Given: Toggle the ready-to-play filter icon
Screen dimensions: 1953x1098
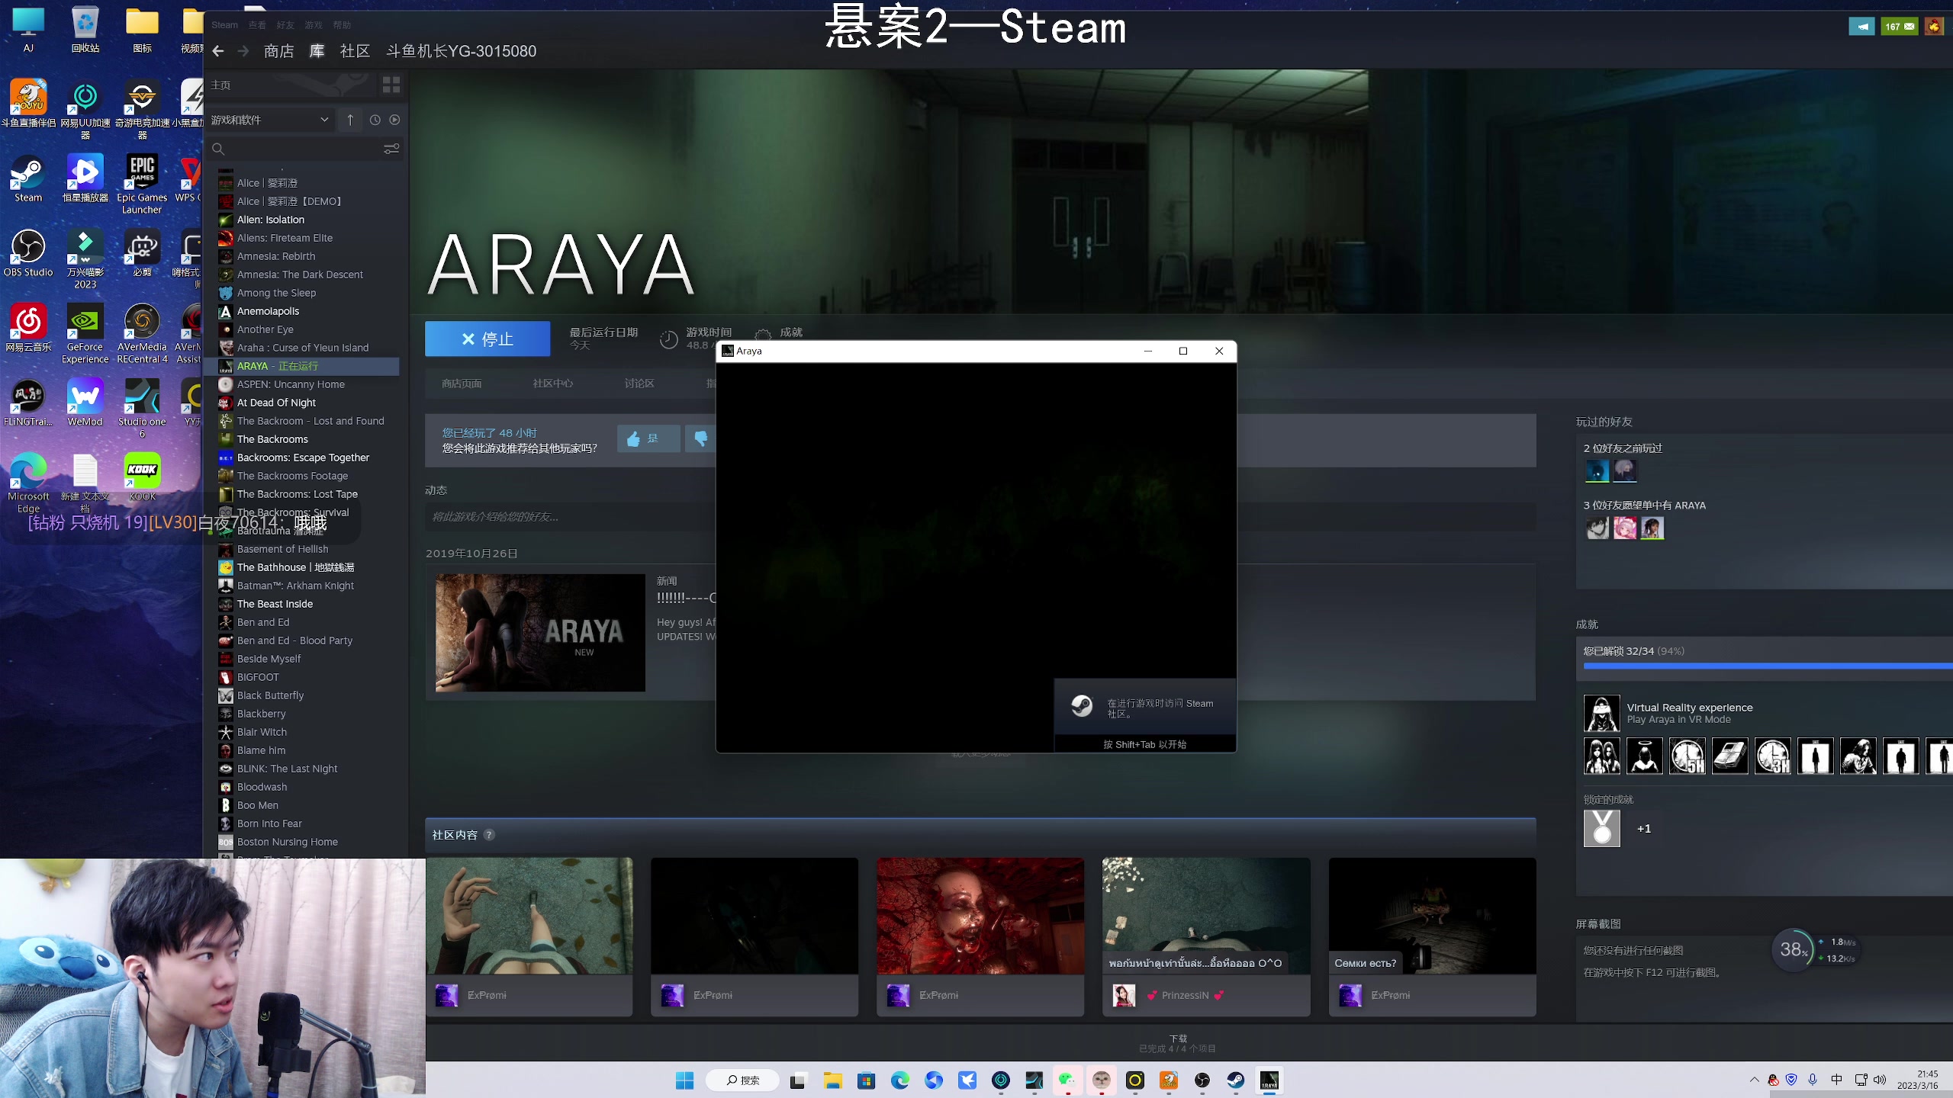Looking at the screenshot, I should click(x=394, y=120).
